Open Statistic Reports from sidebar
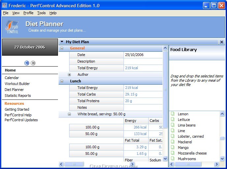227x169 pixels. (x=18, y=96)
